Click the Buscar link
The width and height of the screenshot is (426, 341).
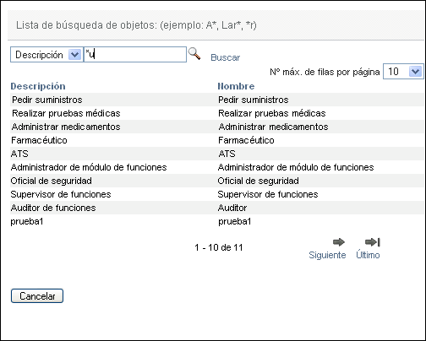[x=226, y=57]
